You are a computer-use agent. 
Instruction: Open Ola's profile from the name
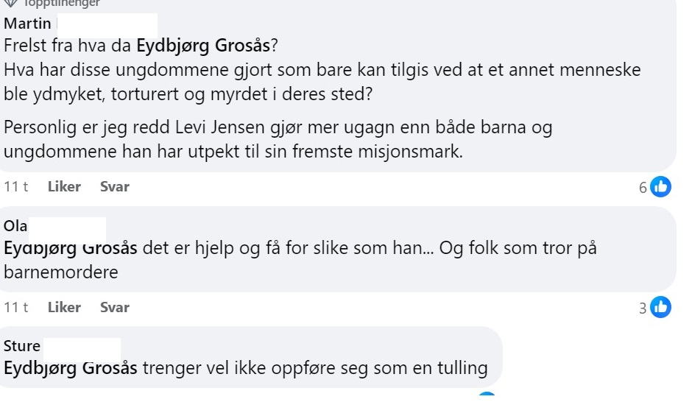[15, 226]
